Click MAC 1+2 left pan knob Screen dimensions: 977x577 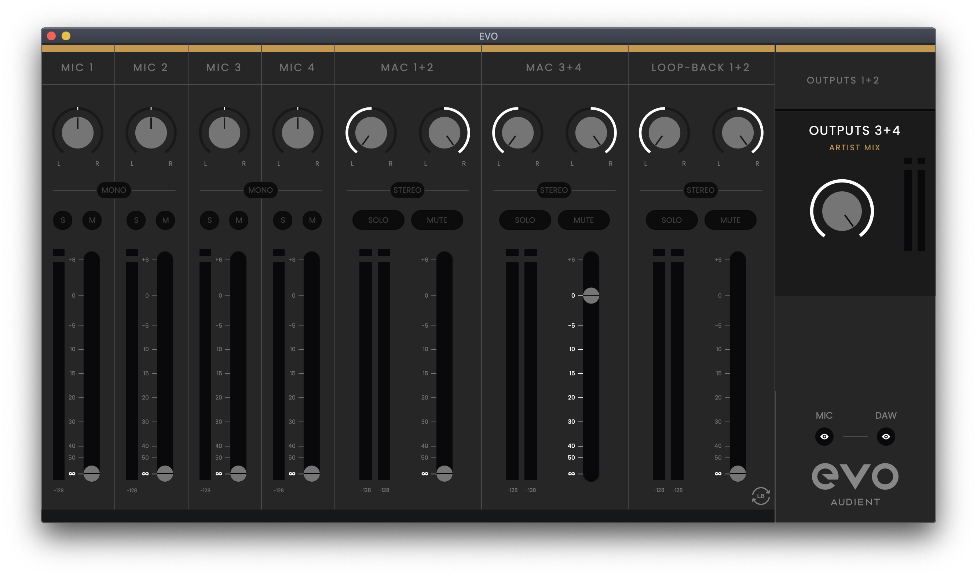[x=371, y=133]
